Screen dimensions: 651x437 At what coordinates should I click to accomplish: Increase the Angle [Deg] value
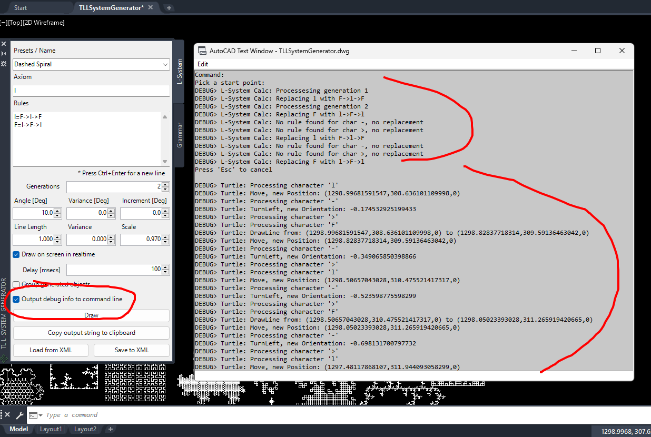[58, 211]
